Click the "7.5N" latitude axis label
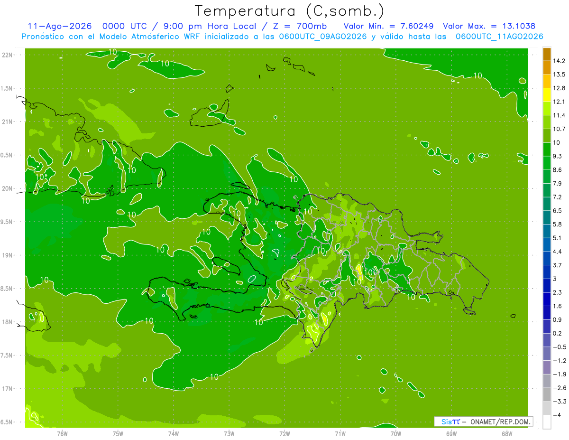This screenshot has width=569, height=440. coord(7,356)
